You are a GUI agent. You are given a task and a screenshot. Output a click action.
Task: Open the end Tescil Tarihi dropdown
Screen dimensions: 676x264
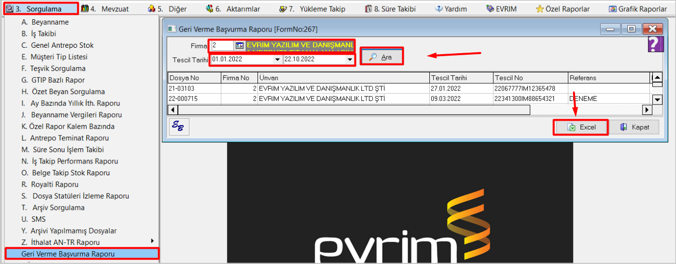(350, 59)
